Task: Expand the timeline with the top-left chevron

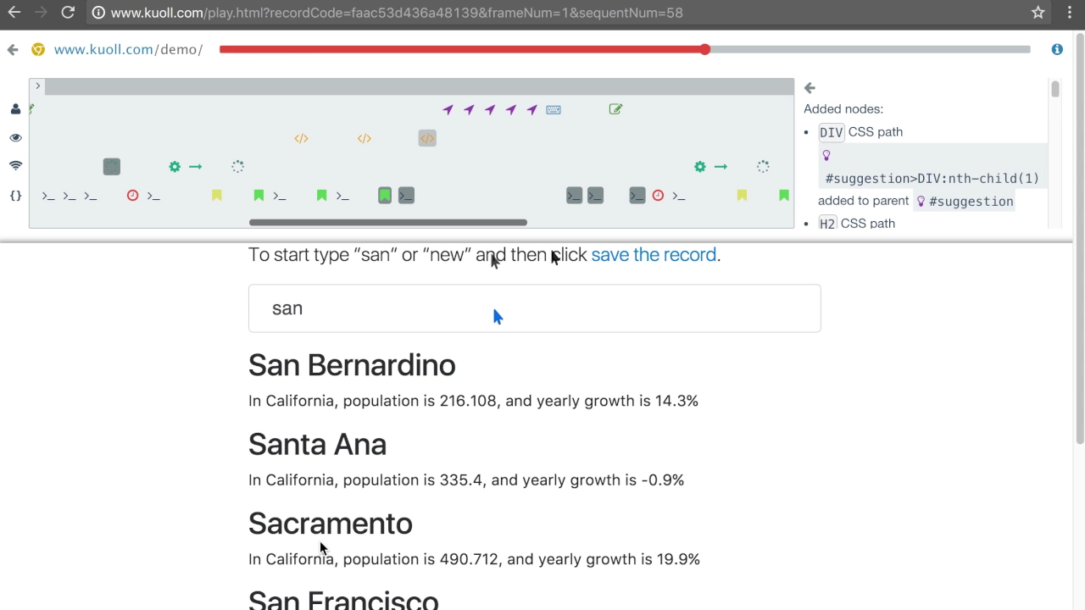Action: click(37, 86)
